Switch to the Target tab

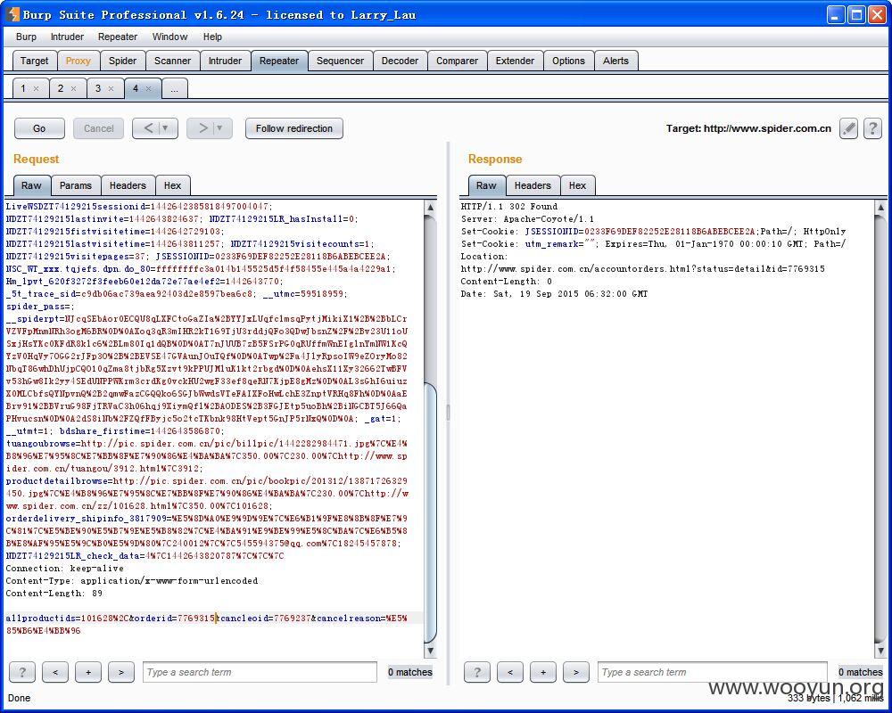34,61
